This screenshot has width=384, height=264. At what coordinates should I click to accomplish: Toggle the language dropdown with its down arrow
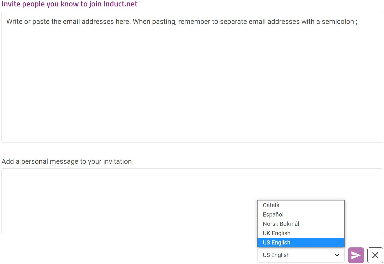[x=337, y=255]
